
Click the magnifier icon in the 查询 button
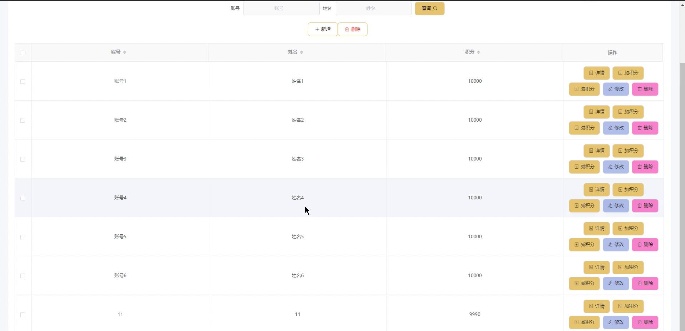pyautogui.click(x=435, y=9)
